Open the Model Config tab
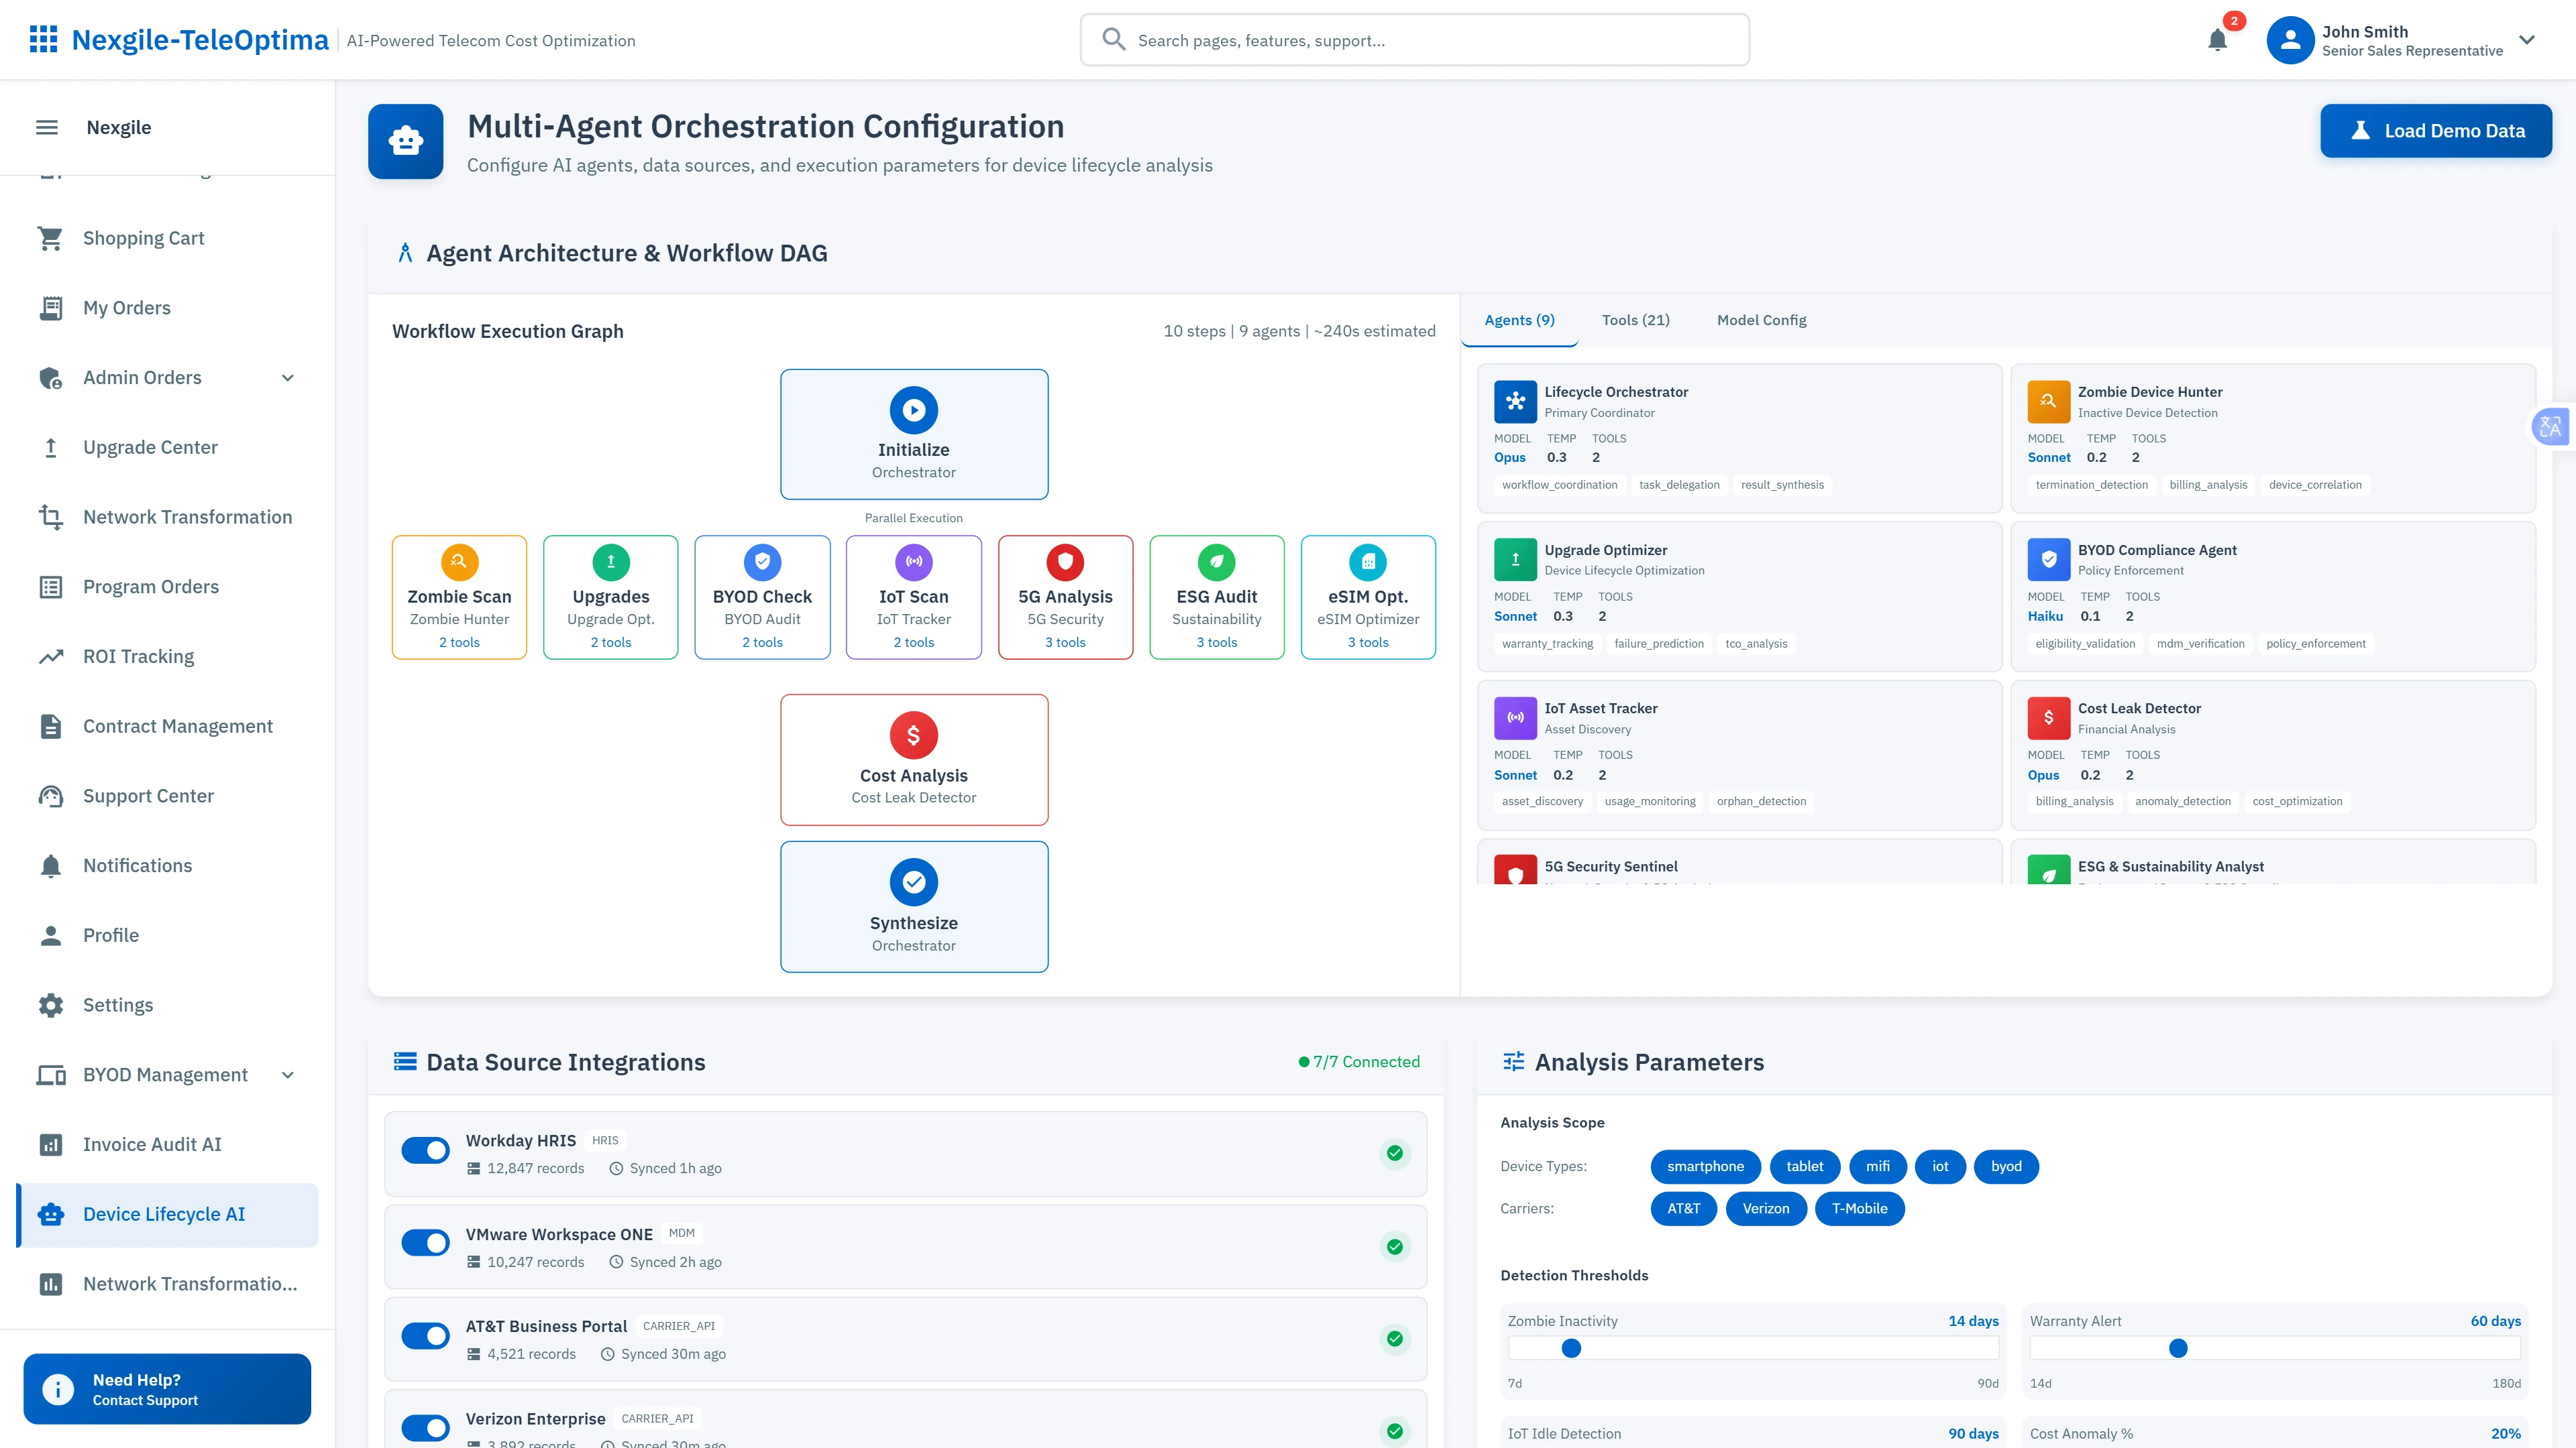This screenshot has width=2576, height=1448. click(1762, 320)
